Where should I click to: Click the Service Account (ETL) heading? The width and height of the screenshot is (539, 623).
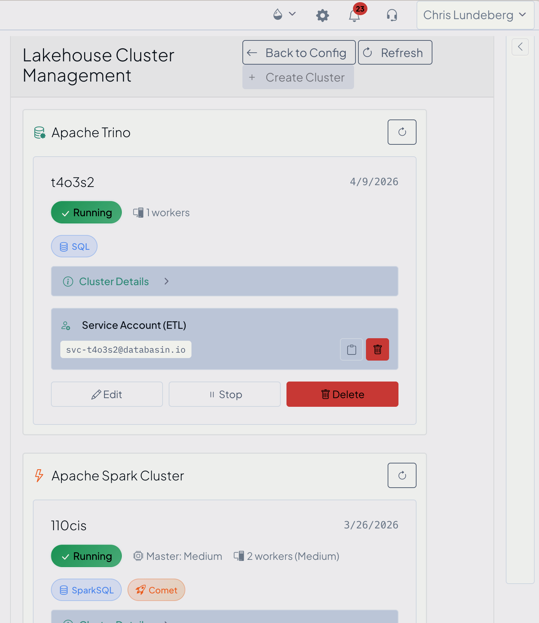[134, 325]
